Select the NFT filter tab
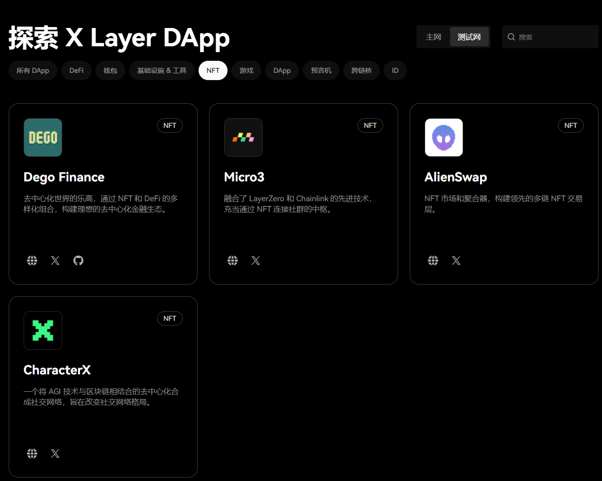Screen dimensions: 602x481 [x=213, y=70]
